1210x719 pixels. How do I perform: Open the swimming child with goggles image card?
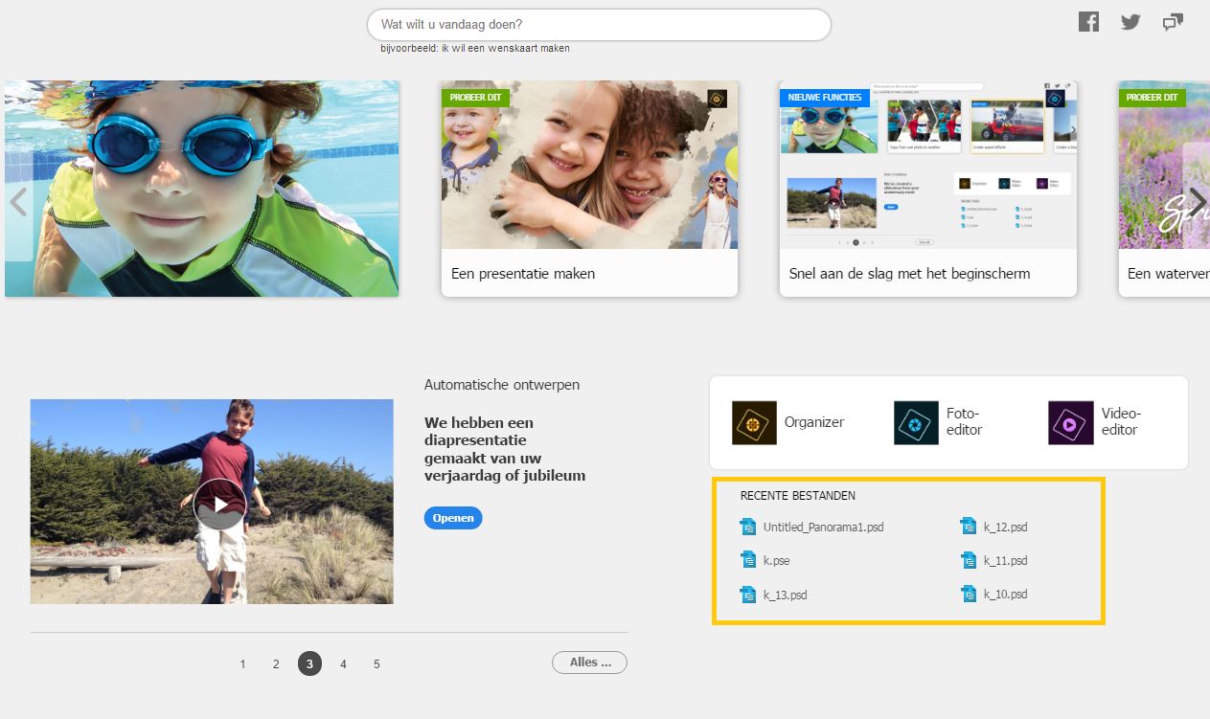201,189
